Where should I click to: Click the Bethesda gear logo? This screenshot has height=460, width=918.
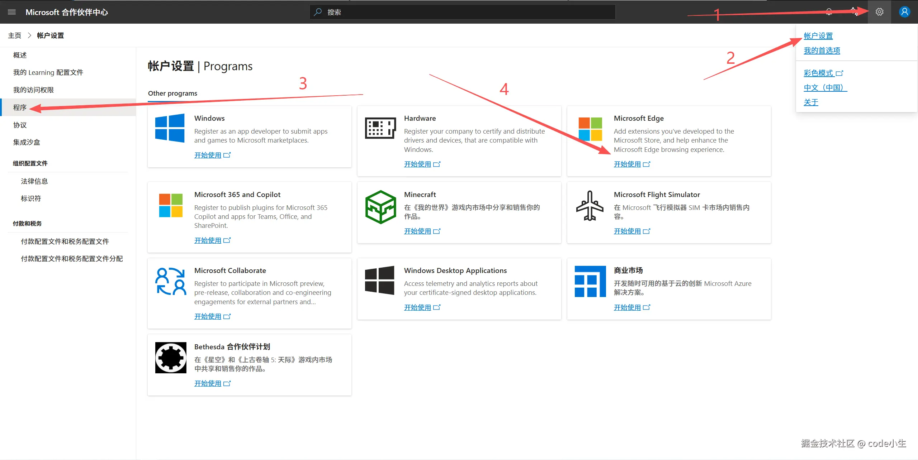[x=171, y=358]
